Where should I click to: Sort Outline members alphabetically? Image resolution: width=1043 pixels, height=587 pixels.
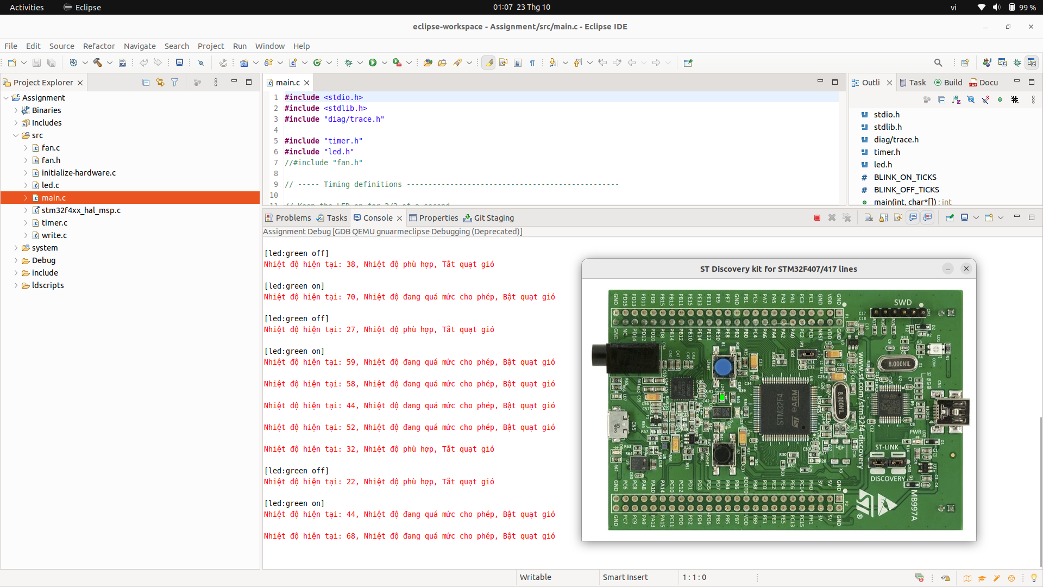[956, 99]
